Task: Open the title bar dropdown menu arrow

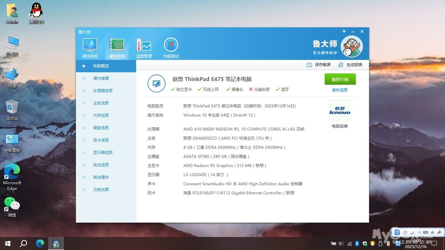Action: coord(344,32)
